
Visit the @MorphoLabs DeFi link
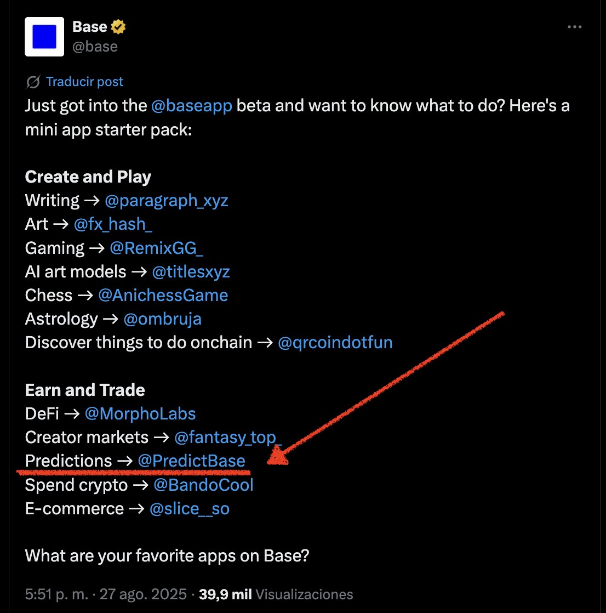[140, 413]
